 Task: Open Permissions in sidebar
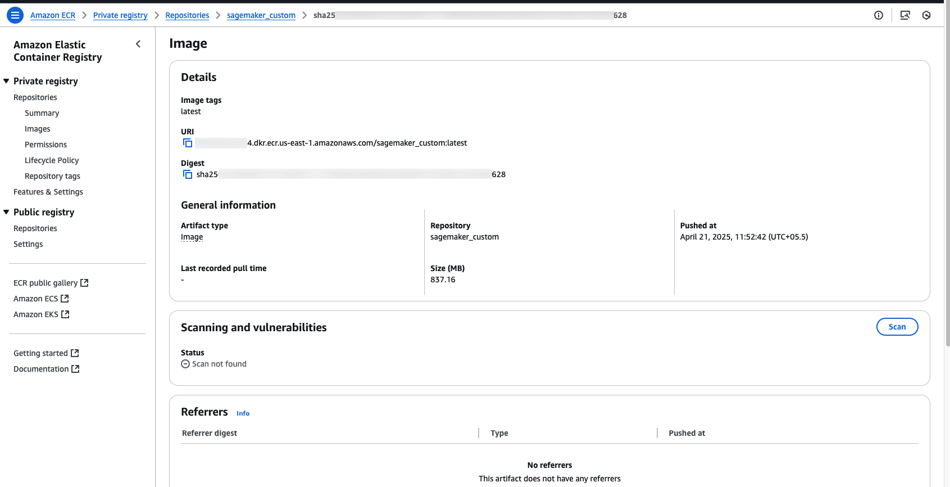pyautogui.click(x=46, y=145)
